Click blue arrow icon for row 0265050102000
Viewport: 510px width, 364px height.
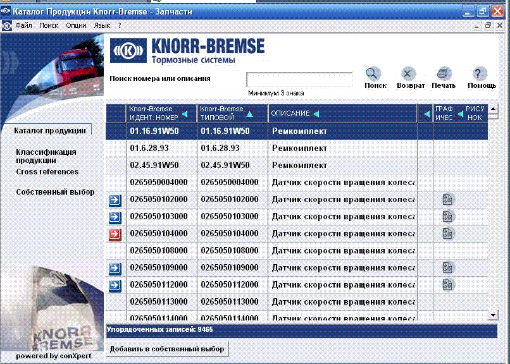click(115, 200)
